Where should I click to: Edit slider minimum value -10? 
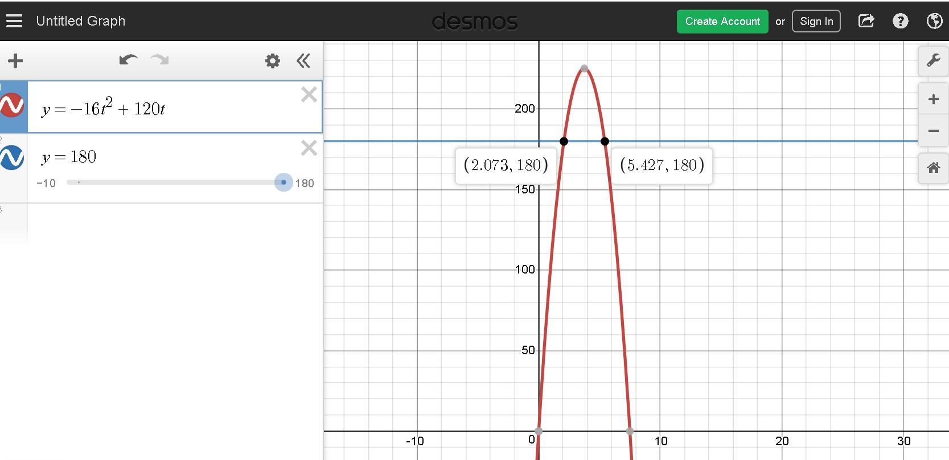[46, 183]
